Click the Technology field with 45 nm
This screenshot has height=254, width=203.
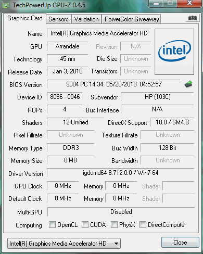pyautogui.click(x=67, y=59)
